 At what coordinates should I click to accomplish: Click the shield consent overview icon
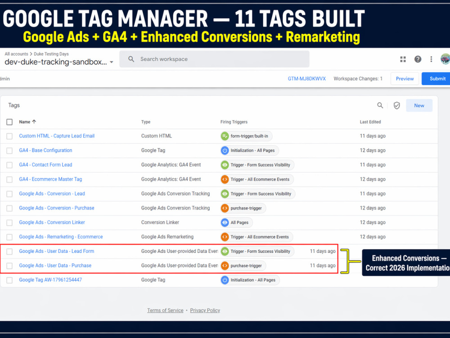[x=396, y=105]
